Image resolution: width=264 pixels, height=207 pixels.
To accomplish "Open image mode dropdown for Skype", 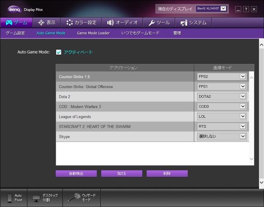I will coord(222,136).
